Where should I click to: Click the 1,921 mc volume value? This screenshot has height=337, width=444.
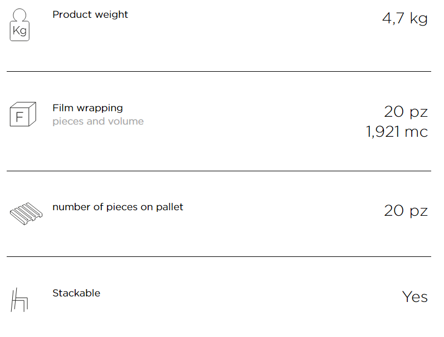[x=397, y=132]
